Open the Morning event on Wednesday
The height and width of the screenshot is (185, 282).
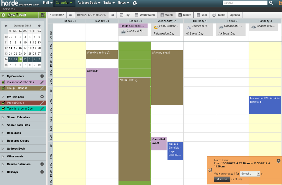pyautogui.click(x=167, y=78)
